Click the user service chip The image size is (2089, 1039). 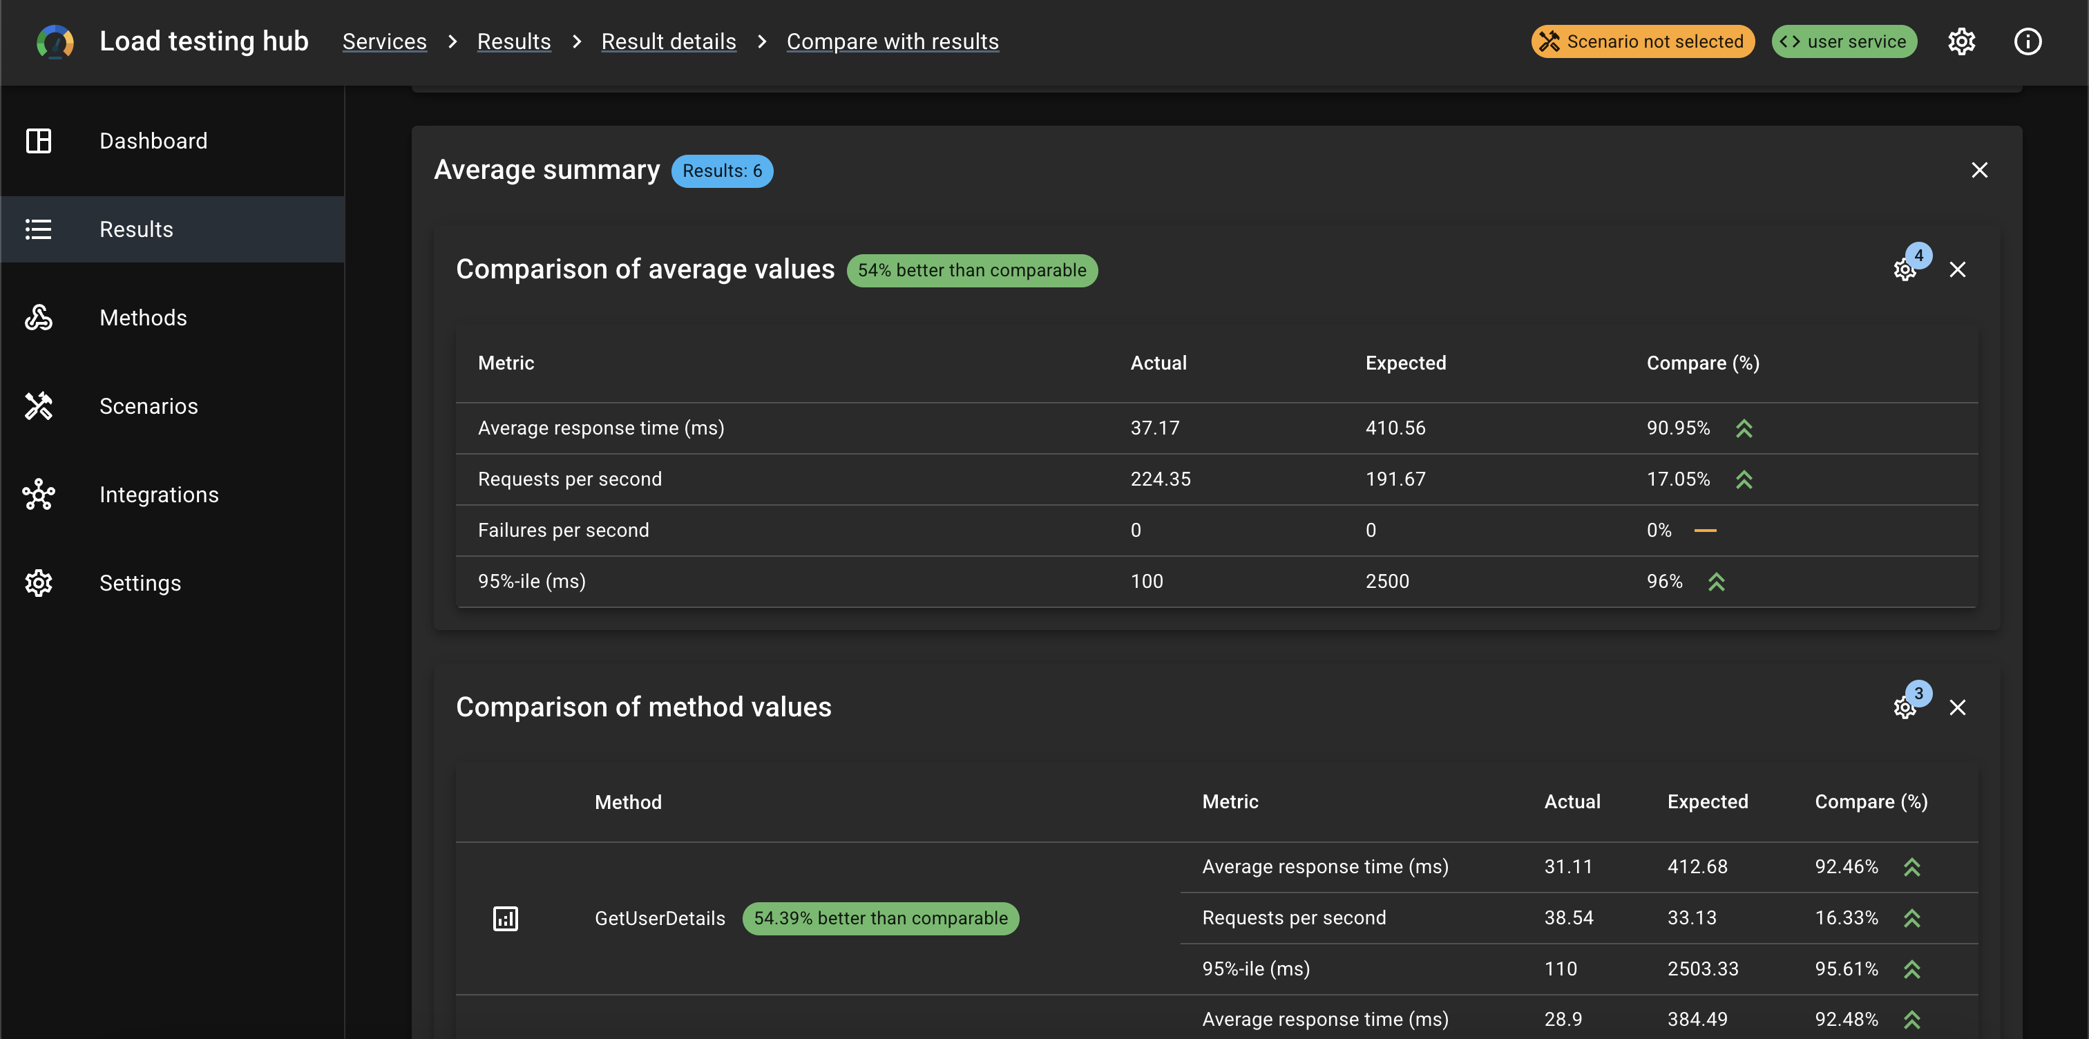pyautogui.click(x=1844, y=41)
